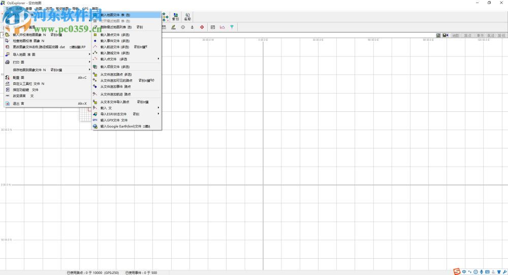Click the GPX icon of 输入GPX文件
The height and width of the screenshot is (275, 508).
click(x=95, y=120)
